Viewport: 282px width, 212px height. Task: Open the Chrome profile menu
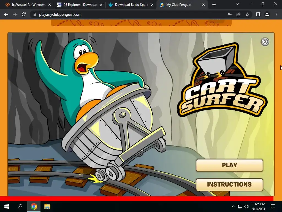[x=267, y=14]
